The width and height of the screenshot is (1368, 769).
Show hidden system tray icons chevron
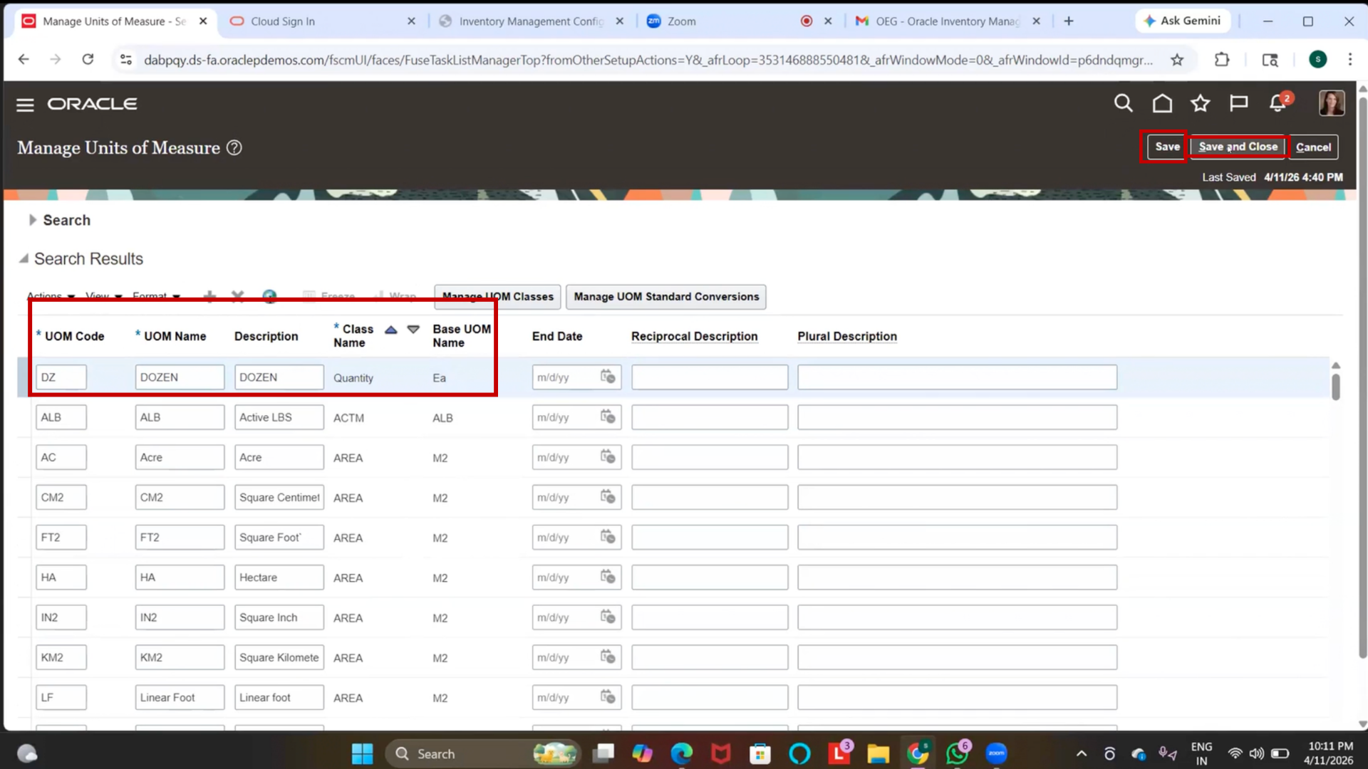1081,753
